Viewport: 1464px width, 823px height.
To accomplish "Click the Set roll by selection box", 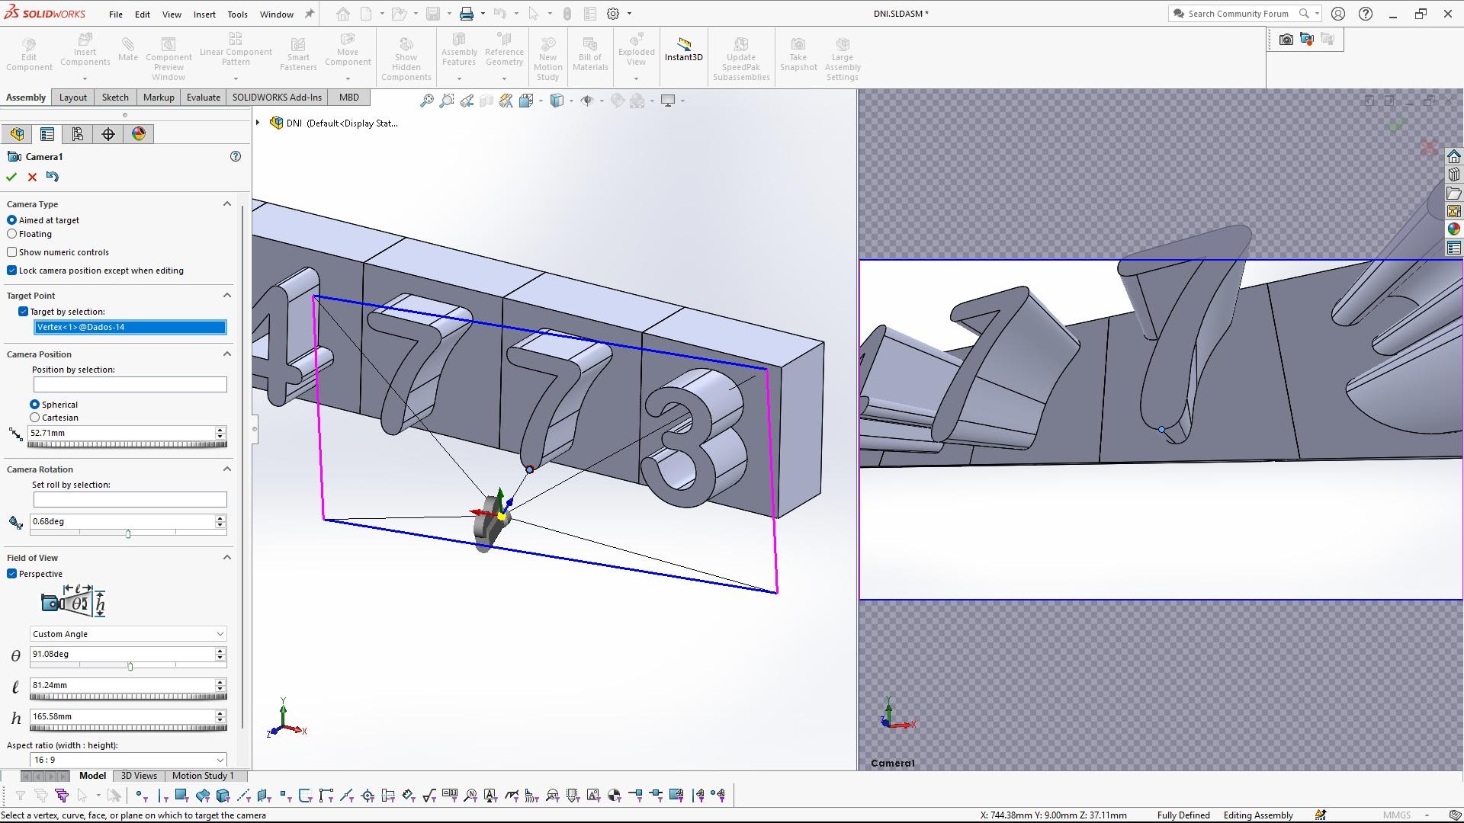I will tap(130, 500).
